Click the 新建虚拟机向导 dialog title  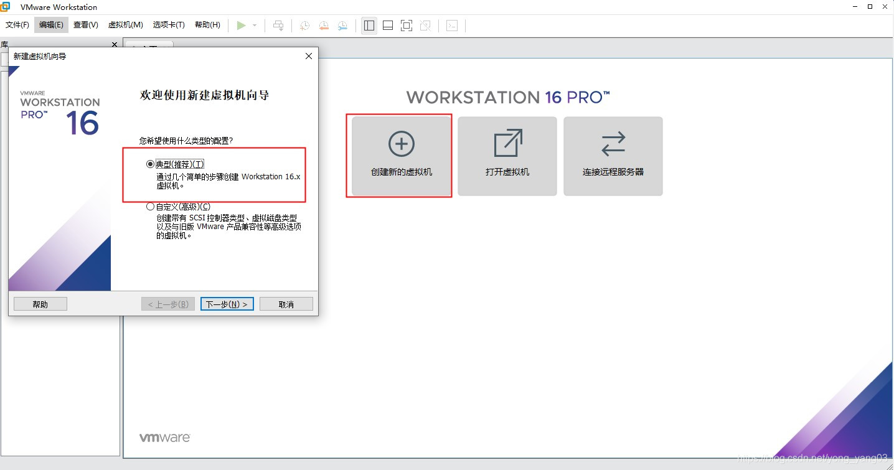click(40, 56)
